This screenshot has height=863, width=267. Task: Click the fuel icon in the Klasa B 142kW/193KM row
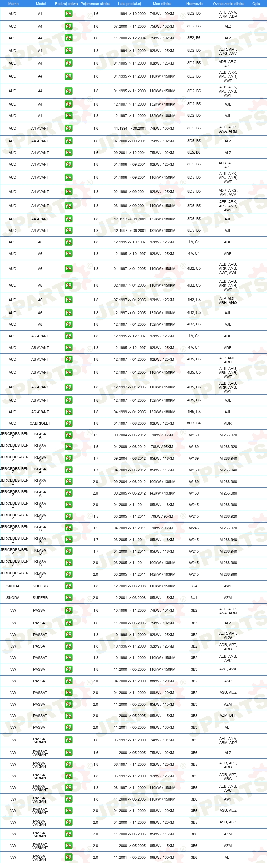point(68,574)
